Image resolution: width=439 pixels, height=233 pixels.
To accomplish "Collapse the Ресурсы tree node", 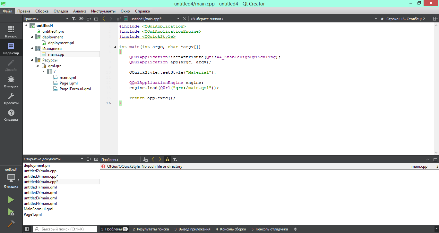I will (x=32, y=60).
